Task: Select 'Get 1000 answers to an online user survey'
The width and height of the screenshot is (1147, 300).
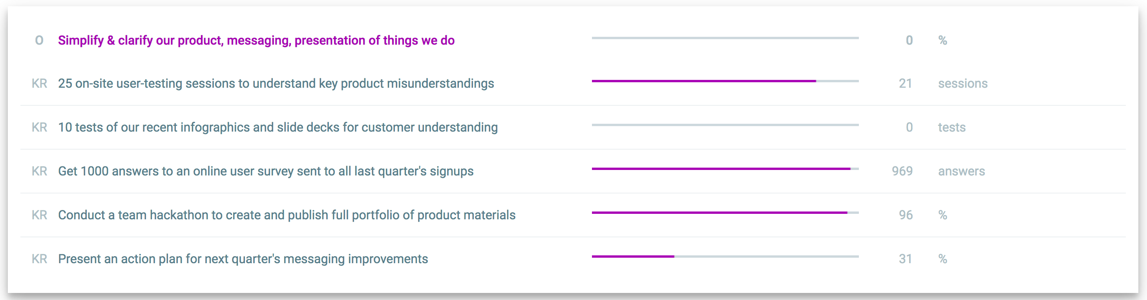Action: tap(265, 171)
